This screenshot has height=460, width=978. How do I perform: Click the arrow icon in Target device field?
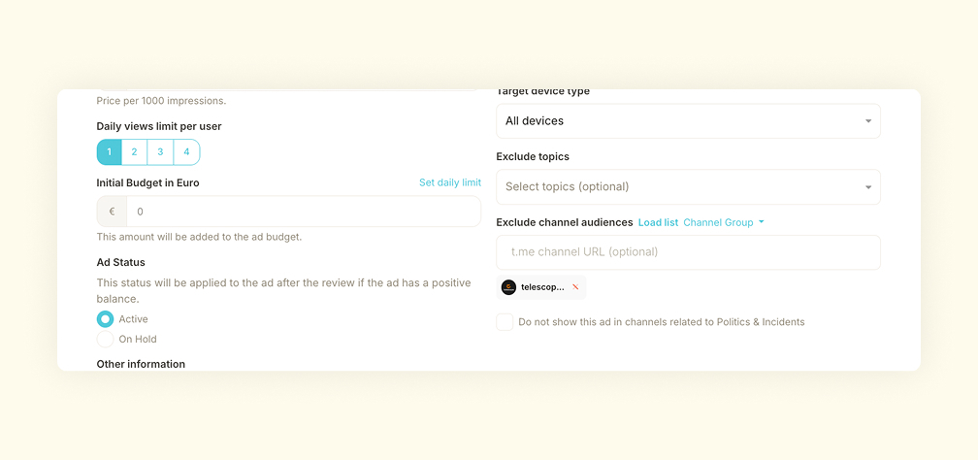867,121
